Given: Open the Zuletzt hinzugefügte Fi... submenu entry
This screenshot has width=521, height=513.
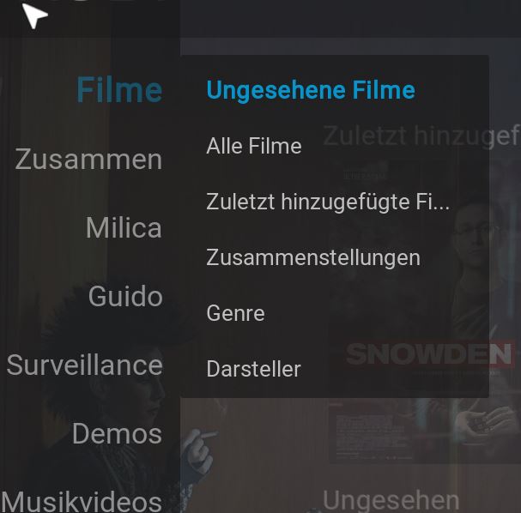Looking at the screenshot, I should click(x=328, y=202).
